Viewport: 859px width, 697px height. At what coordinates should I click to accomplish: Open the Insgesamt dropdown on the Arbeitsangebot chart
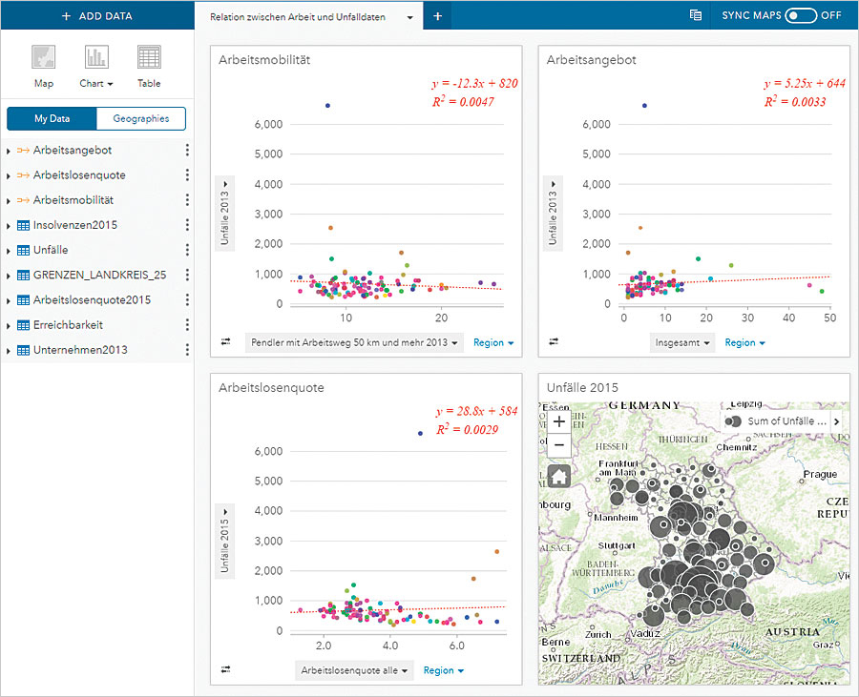[x=681, y=342]
